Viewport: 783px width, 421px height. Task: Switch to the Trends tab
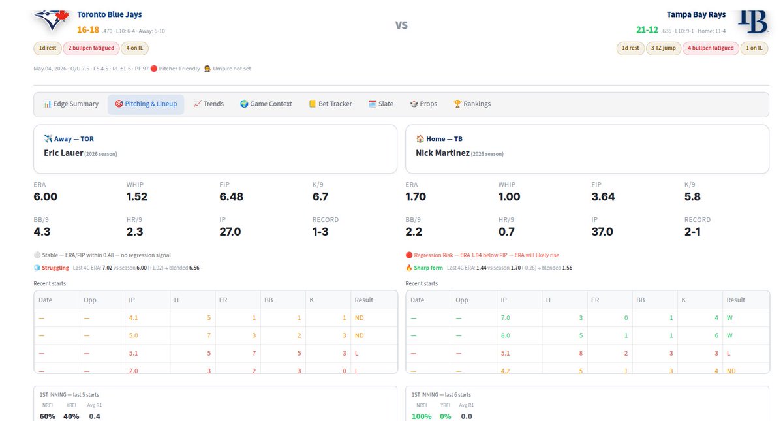(x=209, y=104)
